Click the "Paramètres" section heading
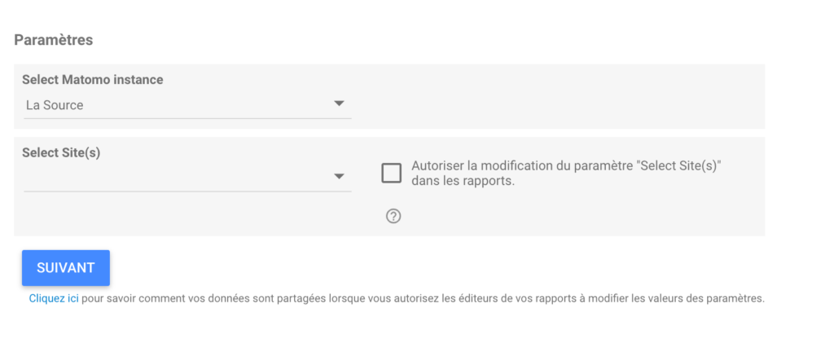This screenshot has width=834, height=361. point(54,40)
